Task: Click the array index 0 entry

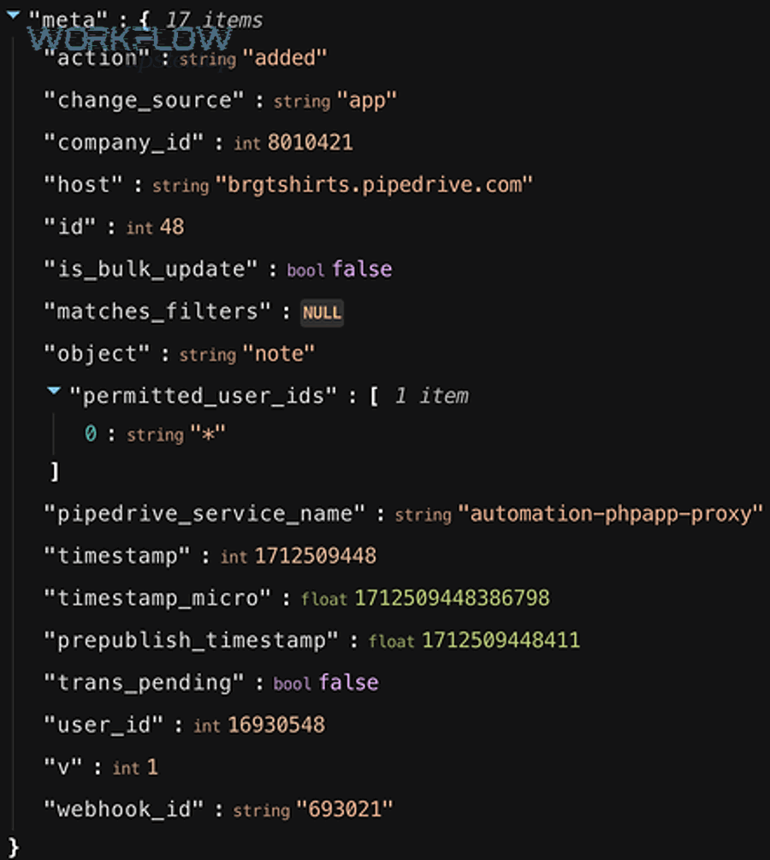Action: pos(91,433)
